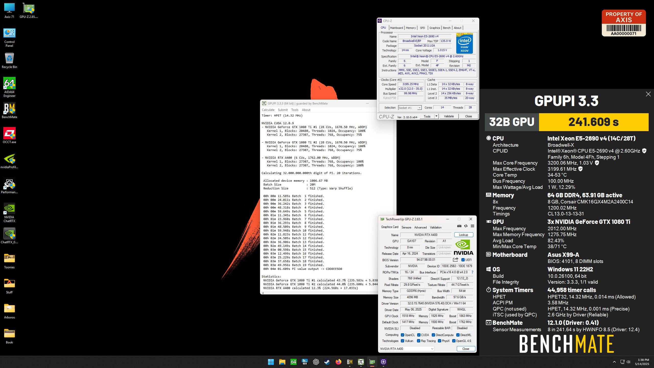This screenshot has height=368, width=654.
Task: Select the Axis-71 computer desktop icon
Action: (x=9, y=10)
